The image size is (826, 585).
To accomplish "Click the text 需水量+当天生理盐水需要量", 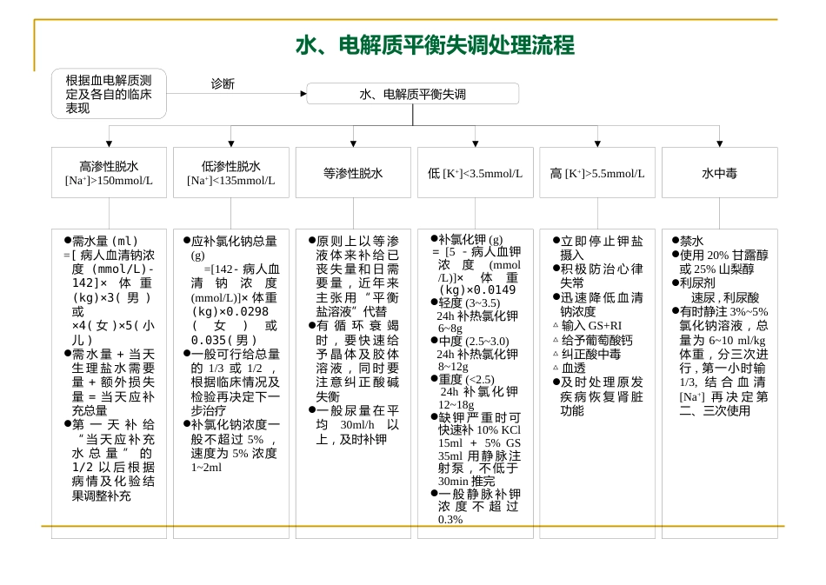I will [x=109, y=382].
